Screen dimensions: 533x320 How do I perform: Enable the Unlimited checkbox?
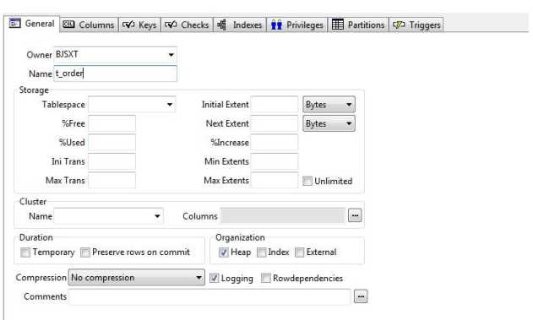(307, 181)
